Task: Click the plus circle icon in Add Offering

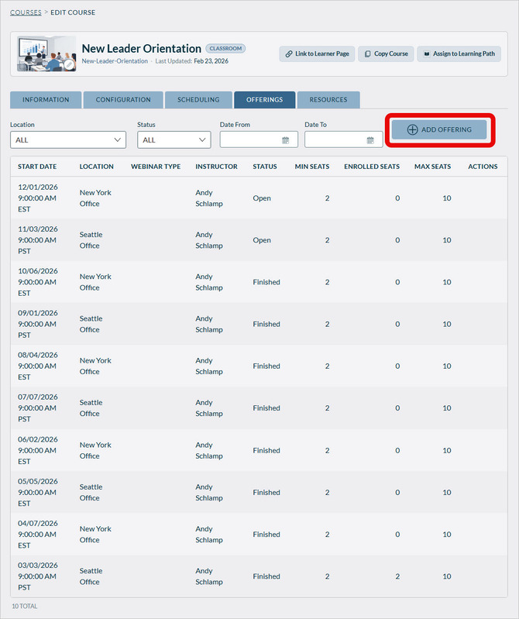Action: 412,129
